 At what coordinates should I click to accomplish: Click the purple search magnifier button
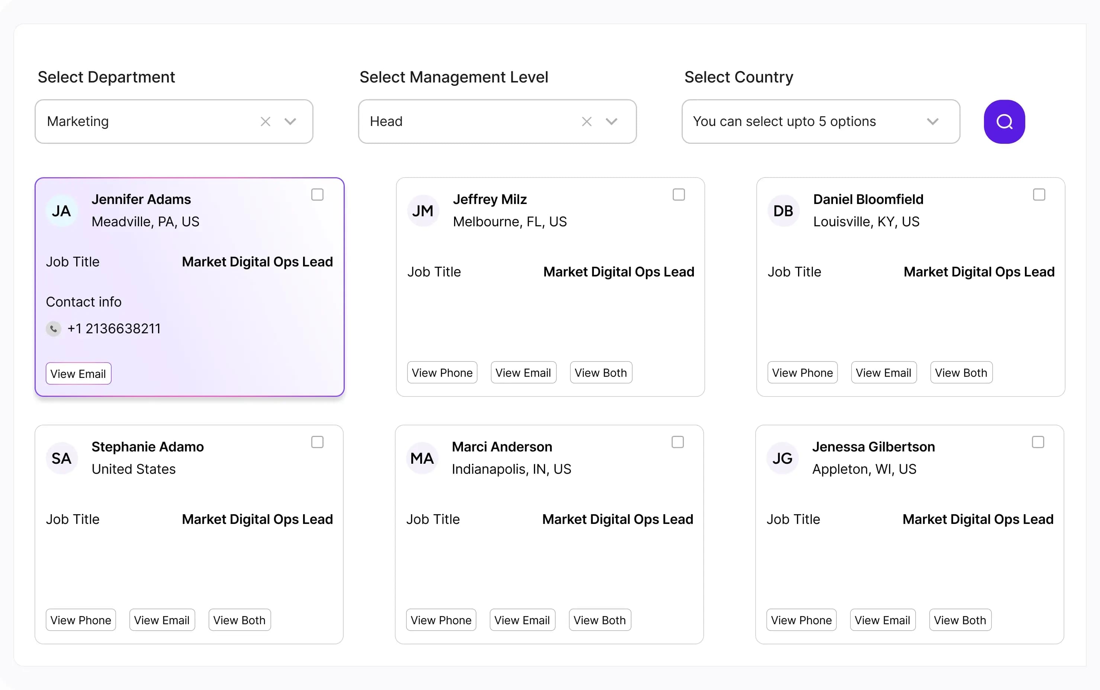tap(1004, 122)
